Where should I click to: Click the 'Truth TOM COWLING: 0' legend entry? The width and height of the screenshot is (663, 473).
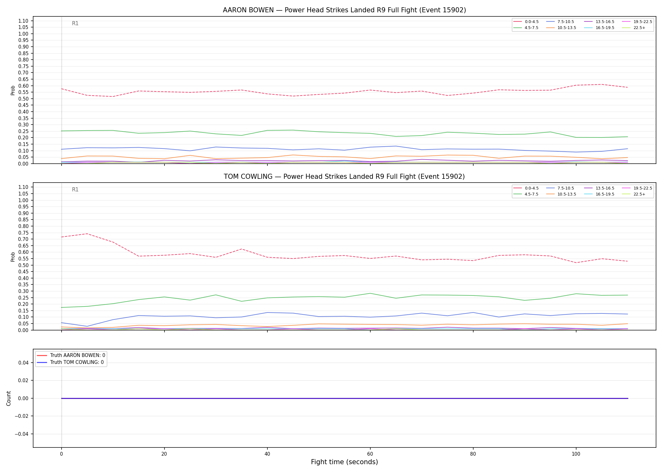70,362
